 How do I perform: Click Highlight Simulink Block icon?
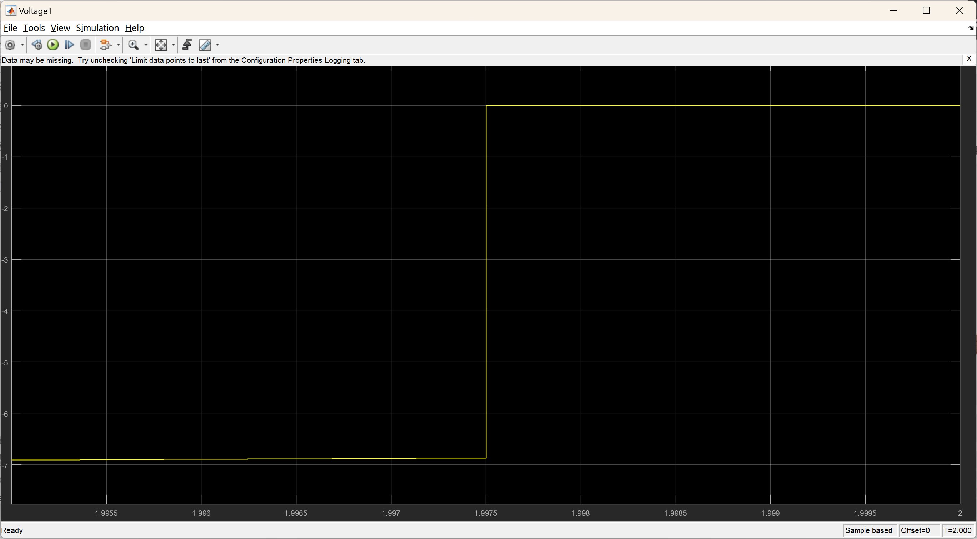click(105, 45)
